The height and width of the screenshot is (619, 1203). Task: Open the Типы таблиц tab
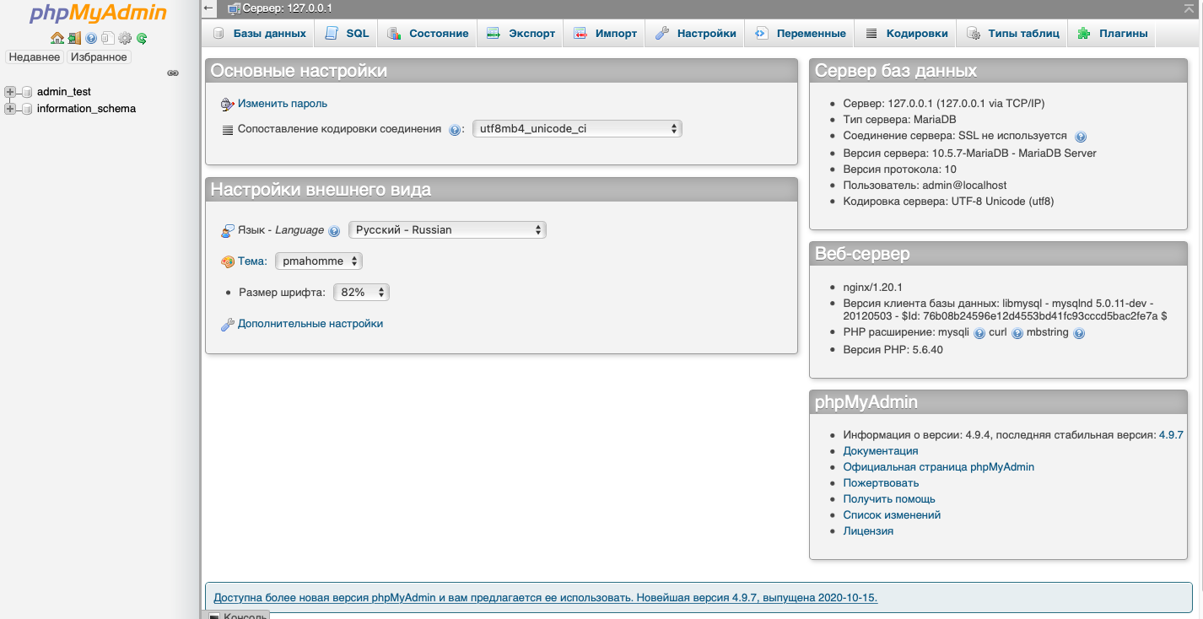click(1012, 34)
